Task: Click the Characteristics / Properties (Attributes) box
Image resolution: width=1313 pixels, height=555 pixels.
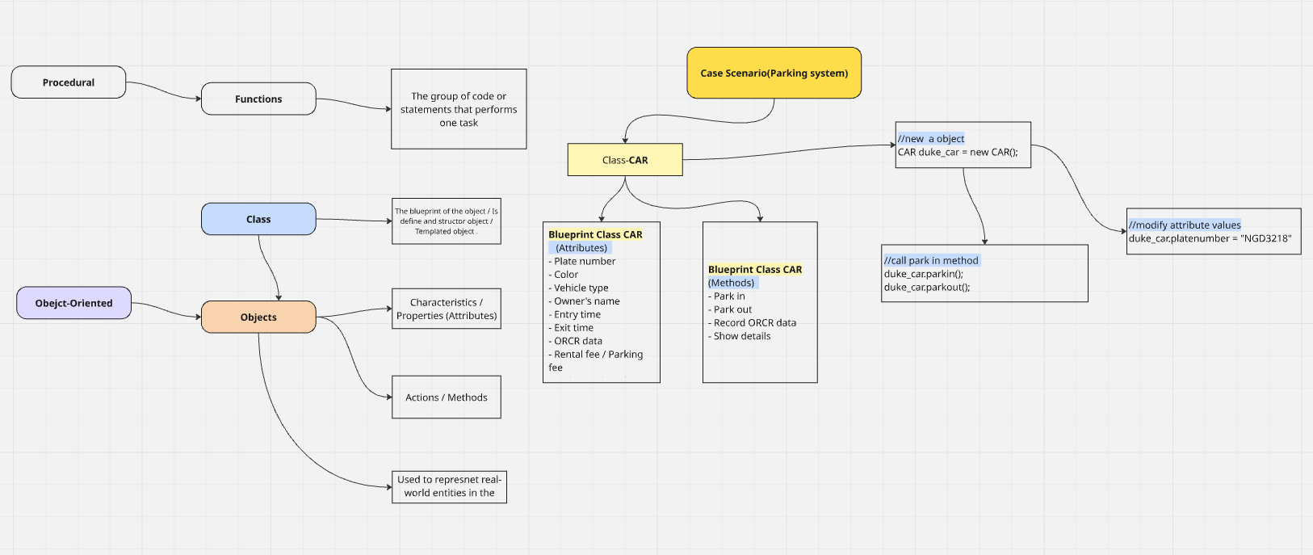Action: [447, 309]
